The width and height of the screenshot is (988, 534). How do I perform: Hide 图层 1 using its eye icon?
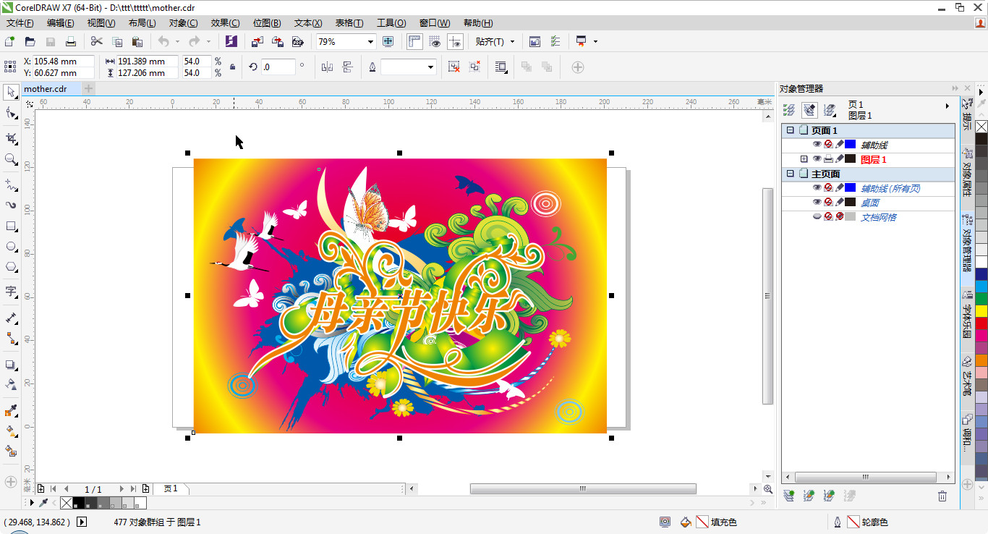pos(817,159)
